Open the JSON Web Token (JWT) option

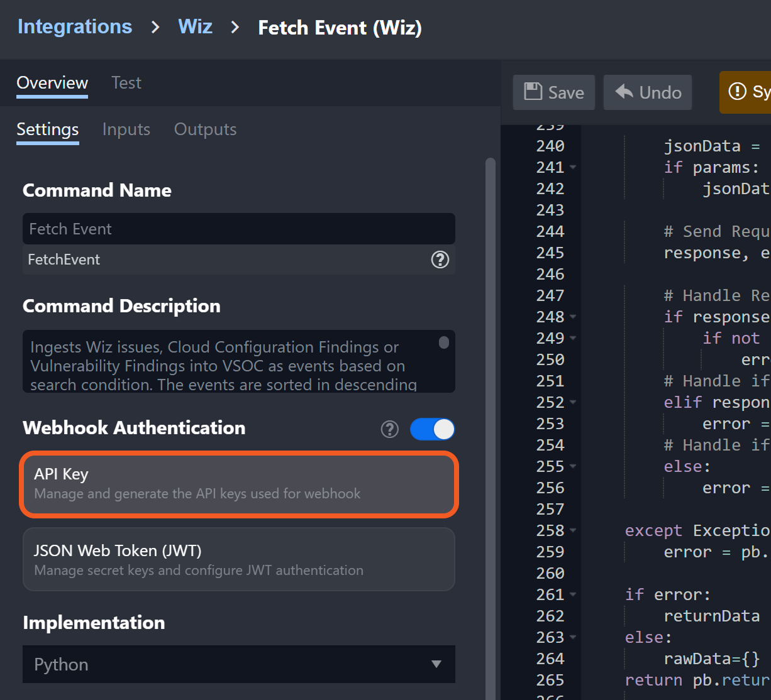point(239,559)
